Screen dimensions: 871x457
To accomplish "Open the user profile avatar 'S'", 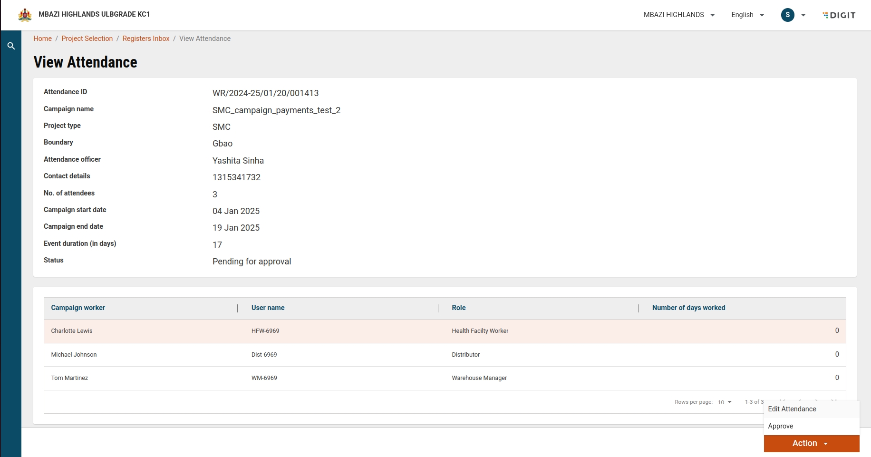I will [787, 15].
